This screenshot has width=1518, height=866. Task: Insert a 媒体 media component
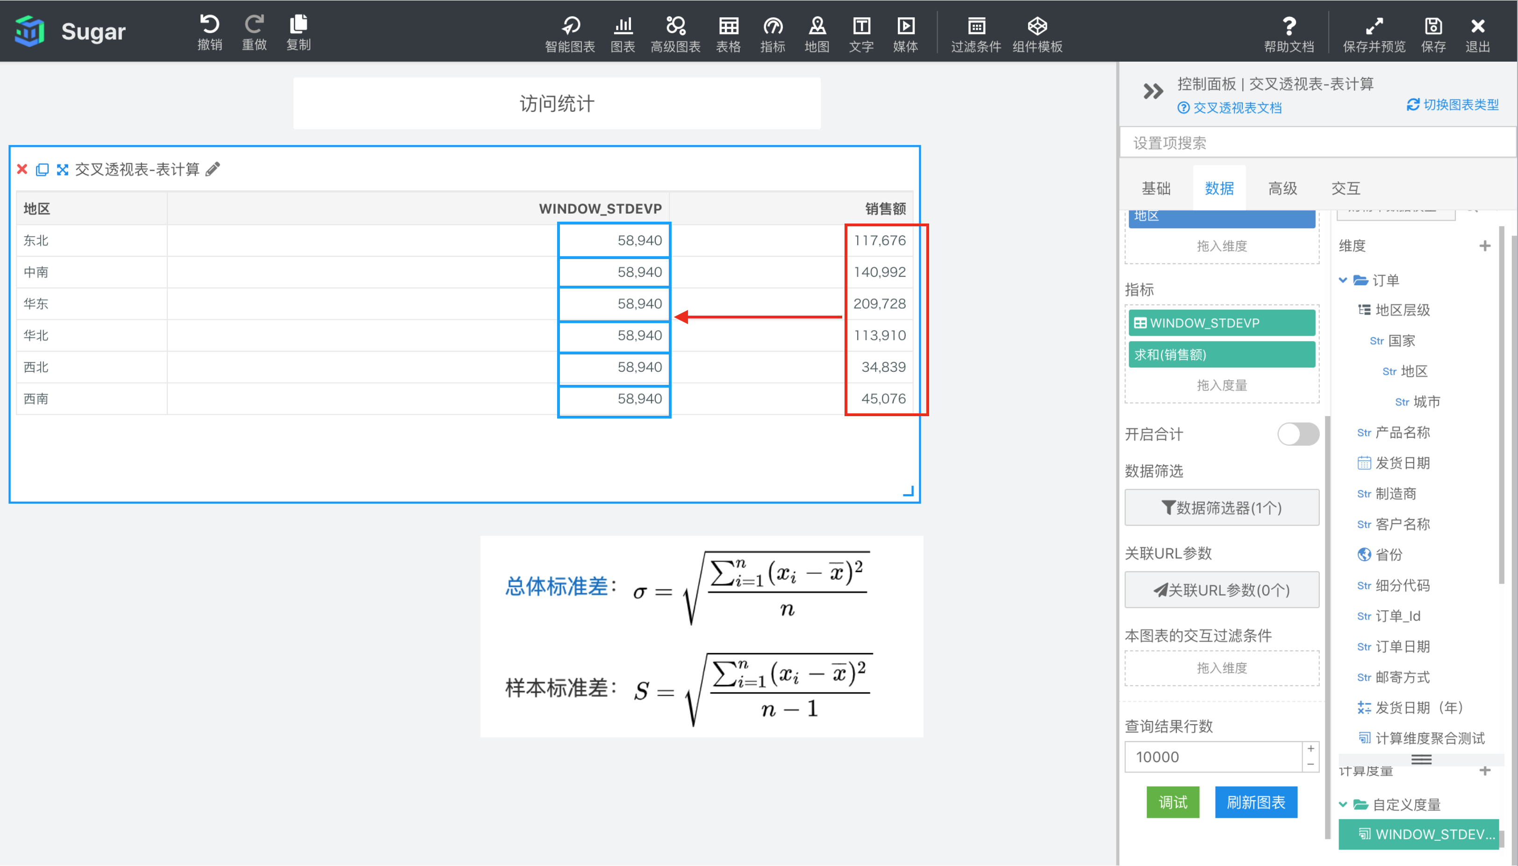[x=905, y=34]
